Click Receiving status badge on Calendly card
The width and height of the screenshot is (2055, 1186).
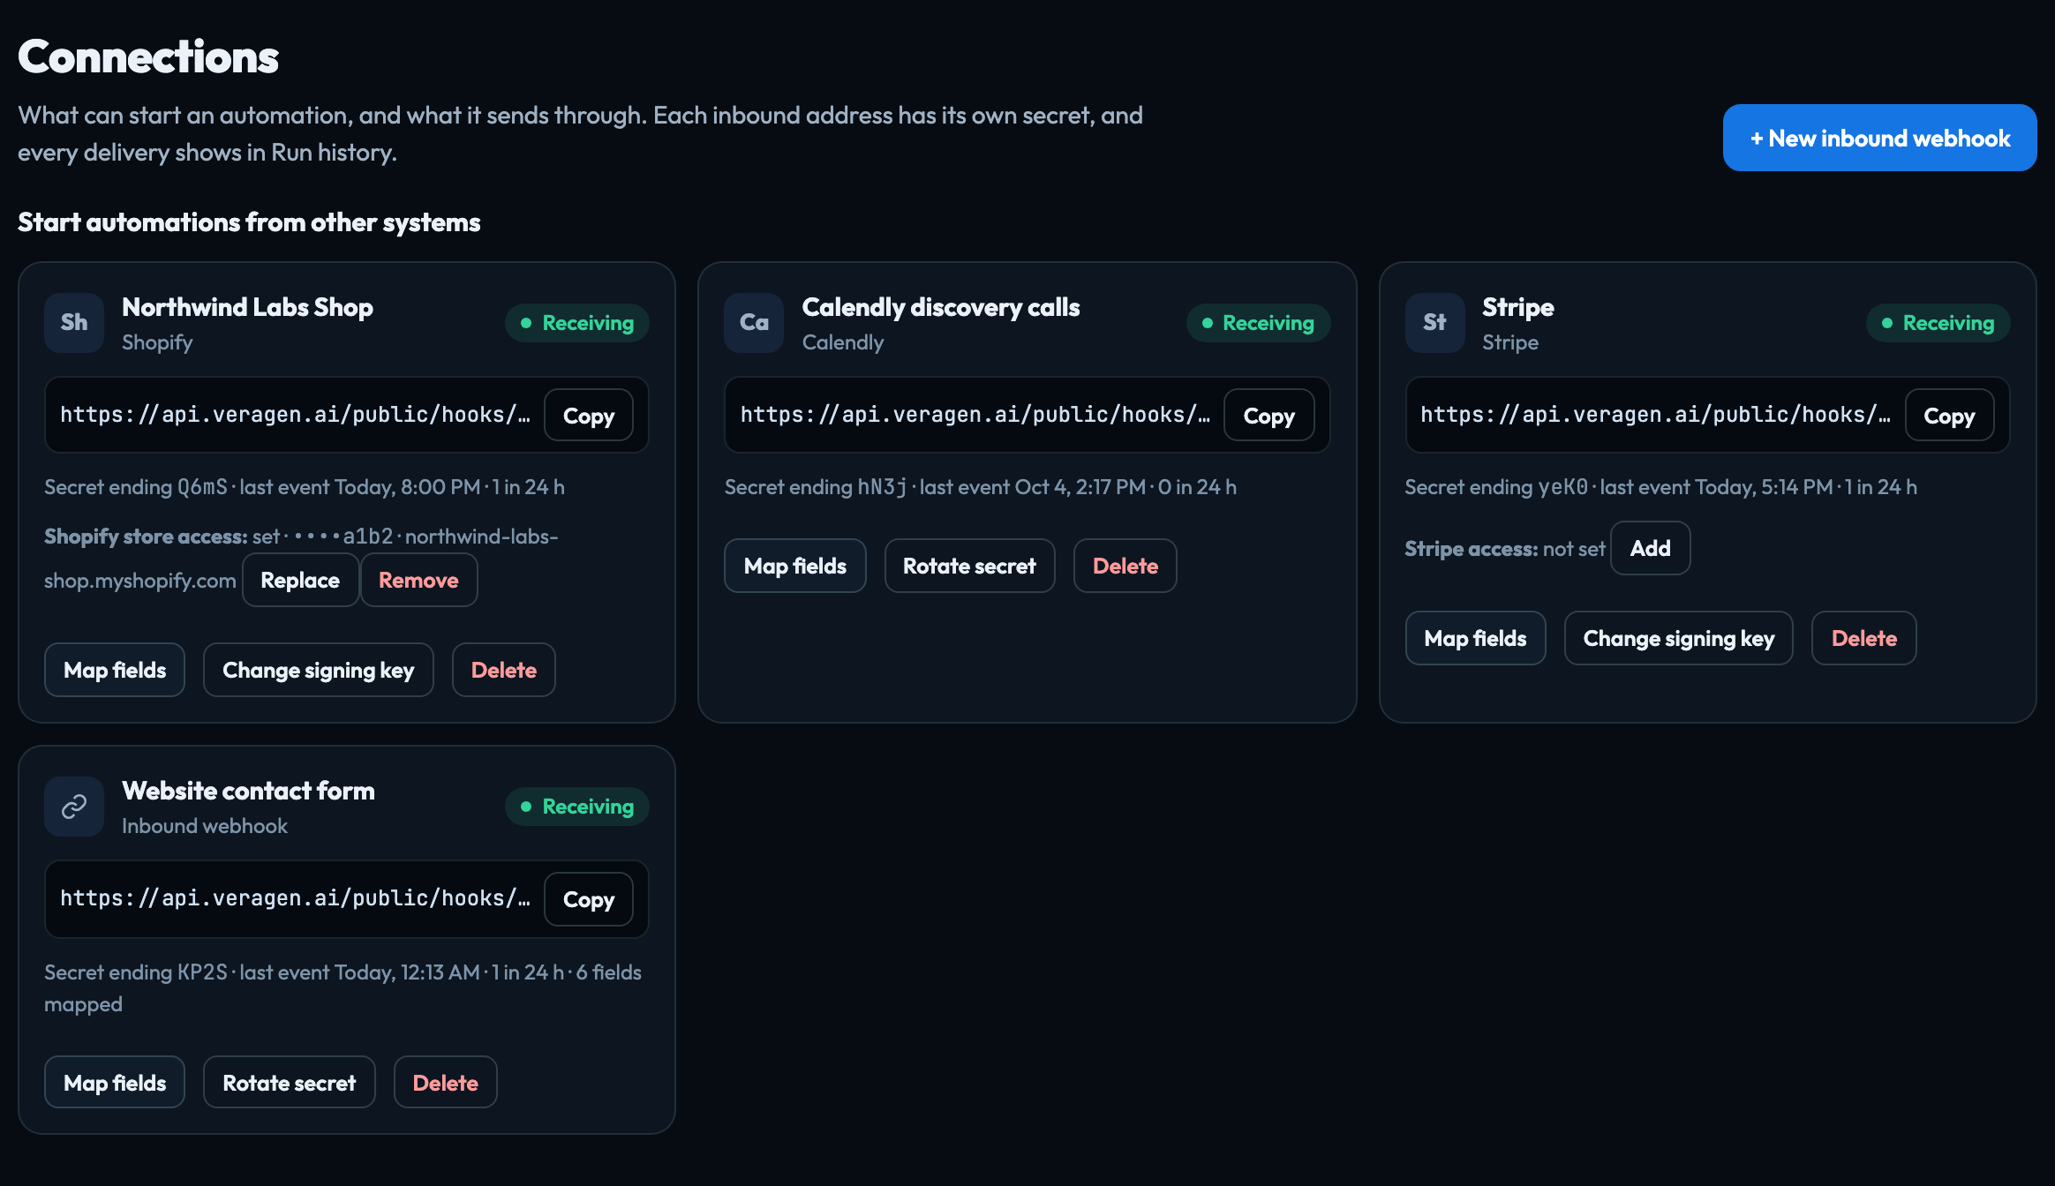tap(1258, 323)
